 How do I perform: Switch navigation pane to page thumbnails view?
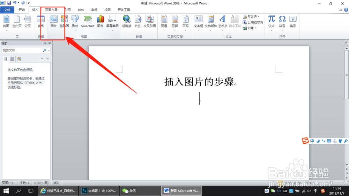[x=12, y=59]
